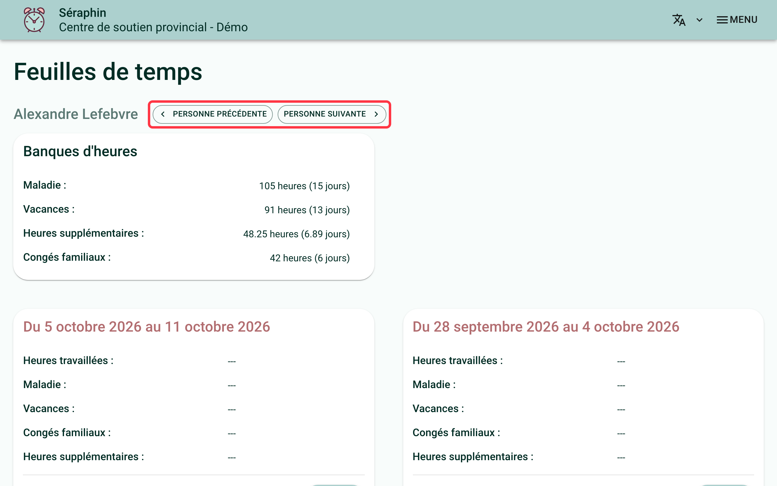This screenshot has width=777, height=486.
Task: Go to Personne suivante
Action: (331, 114)
